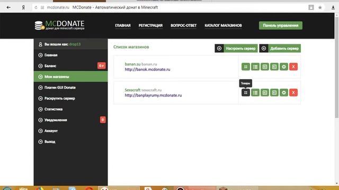Click the Yandex Я icon in toolbar

23,7
